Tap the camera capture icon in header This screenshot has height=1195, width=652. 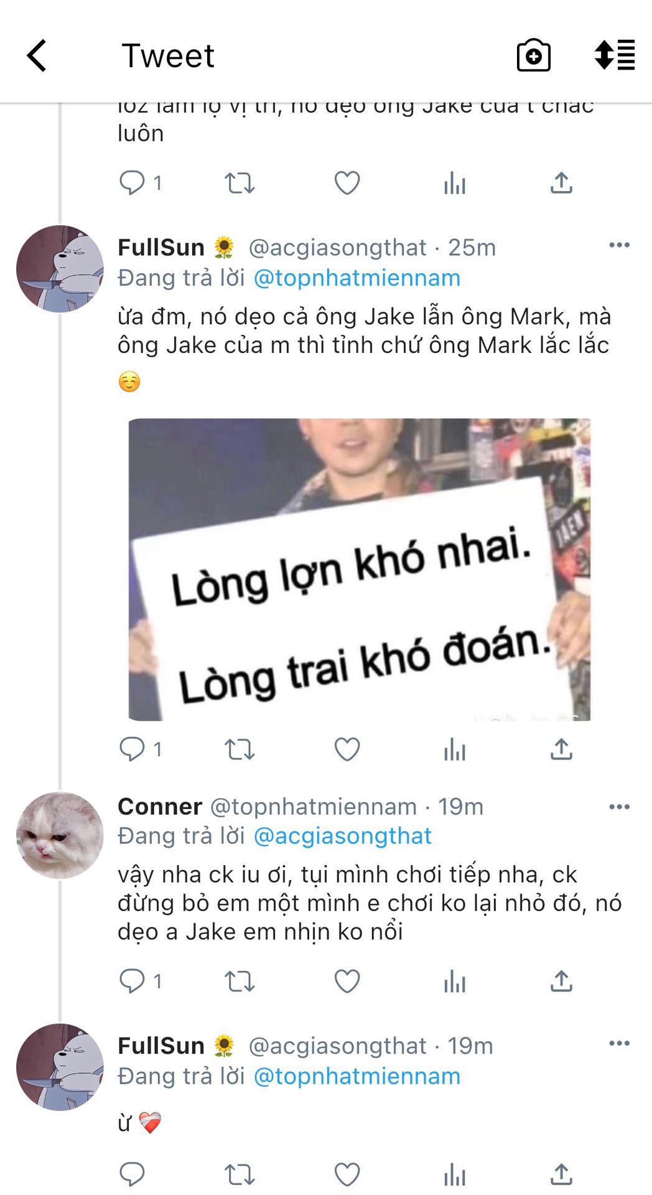534,55
